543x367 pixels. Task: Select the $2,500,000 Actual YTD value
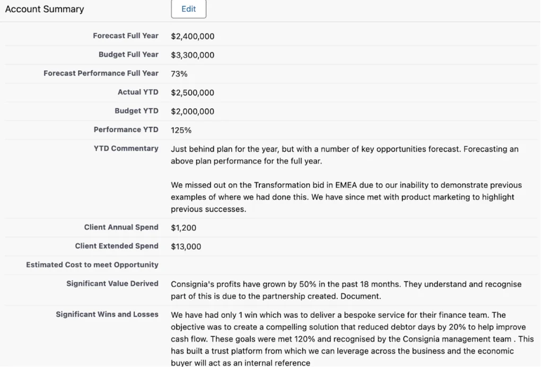[192, 93]
